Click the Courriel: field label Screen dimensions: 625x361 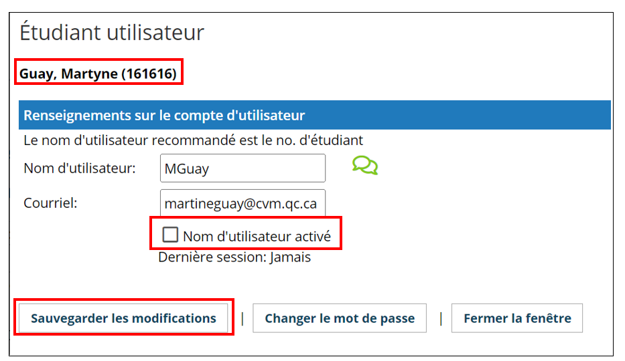pyautogui.click(x=50, y=203)
